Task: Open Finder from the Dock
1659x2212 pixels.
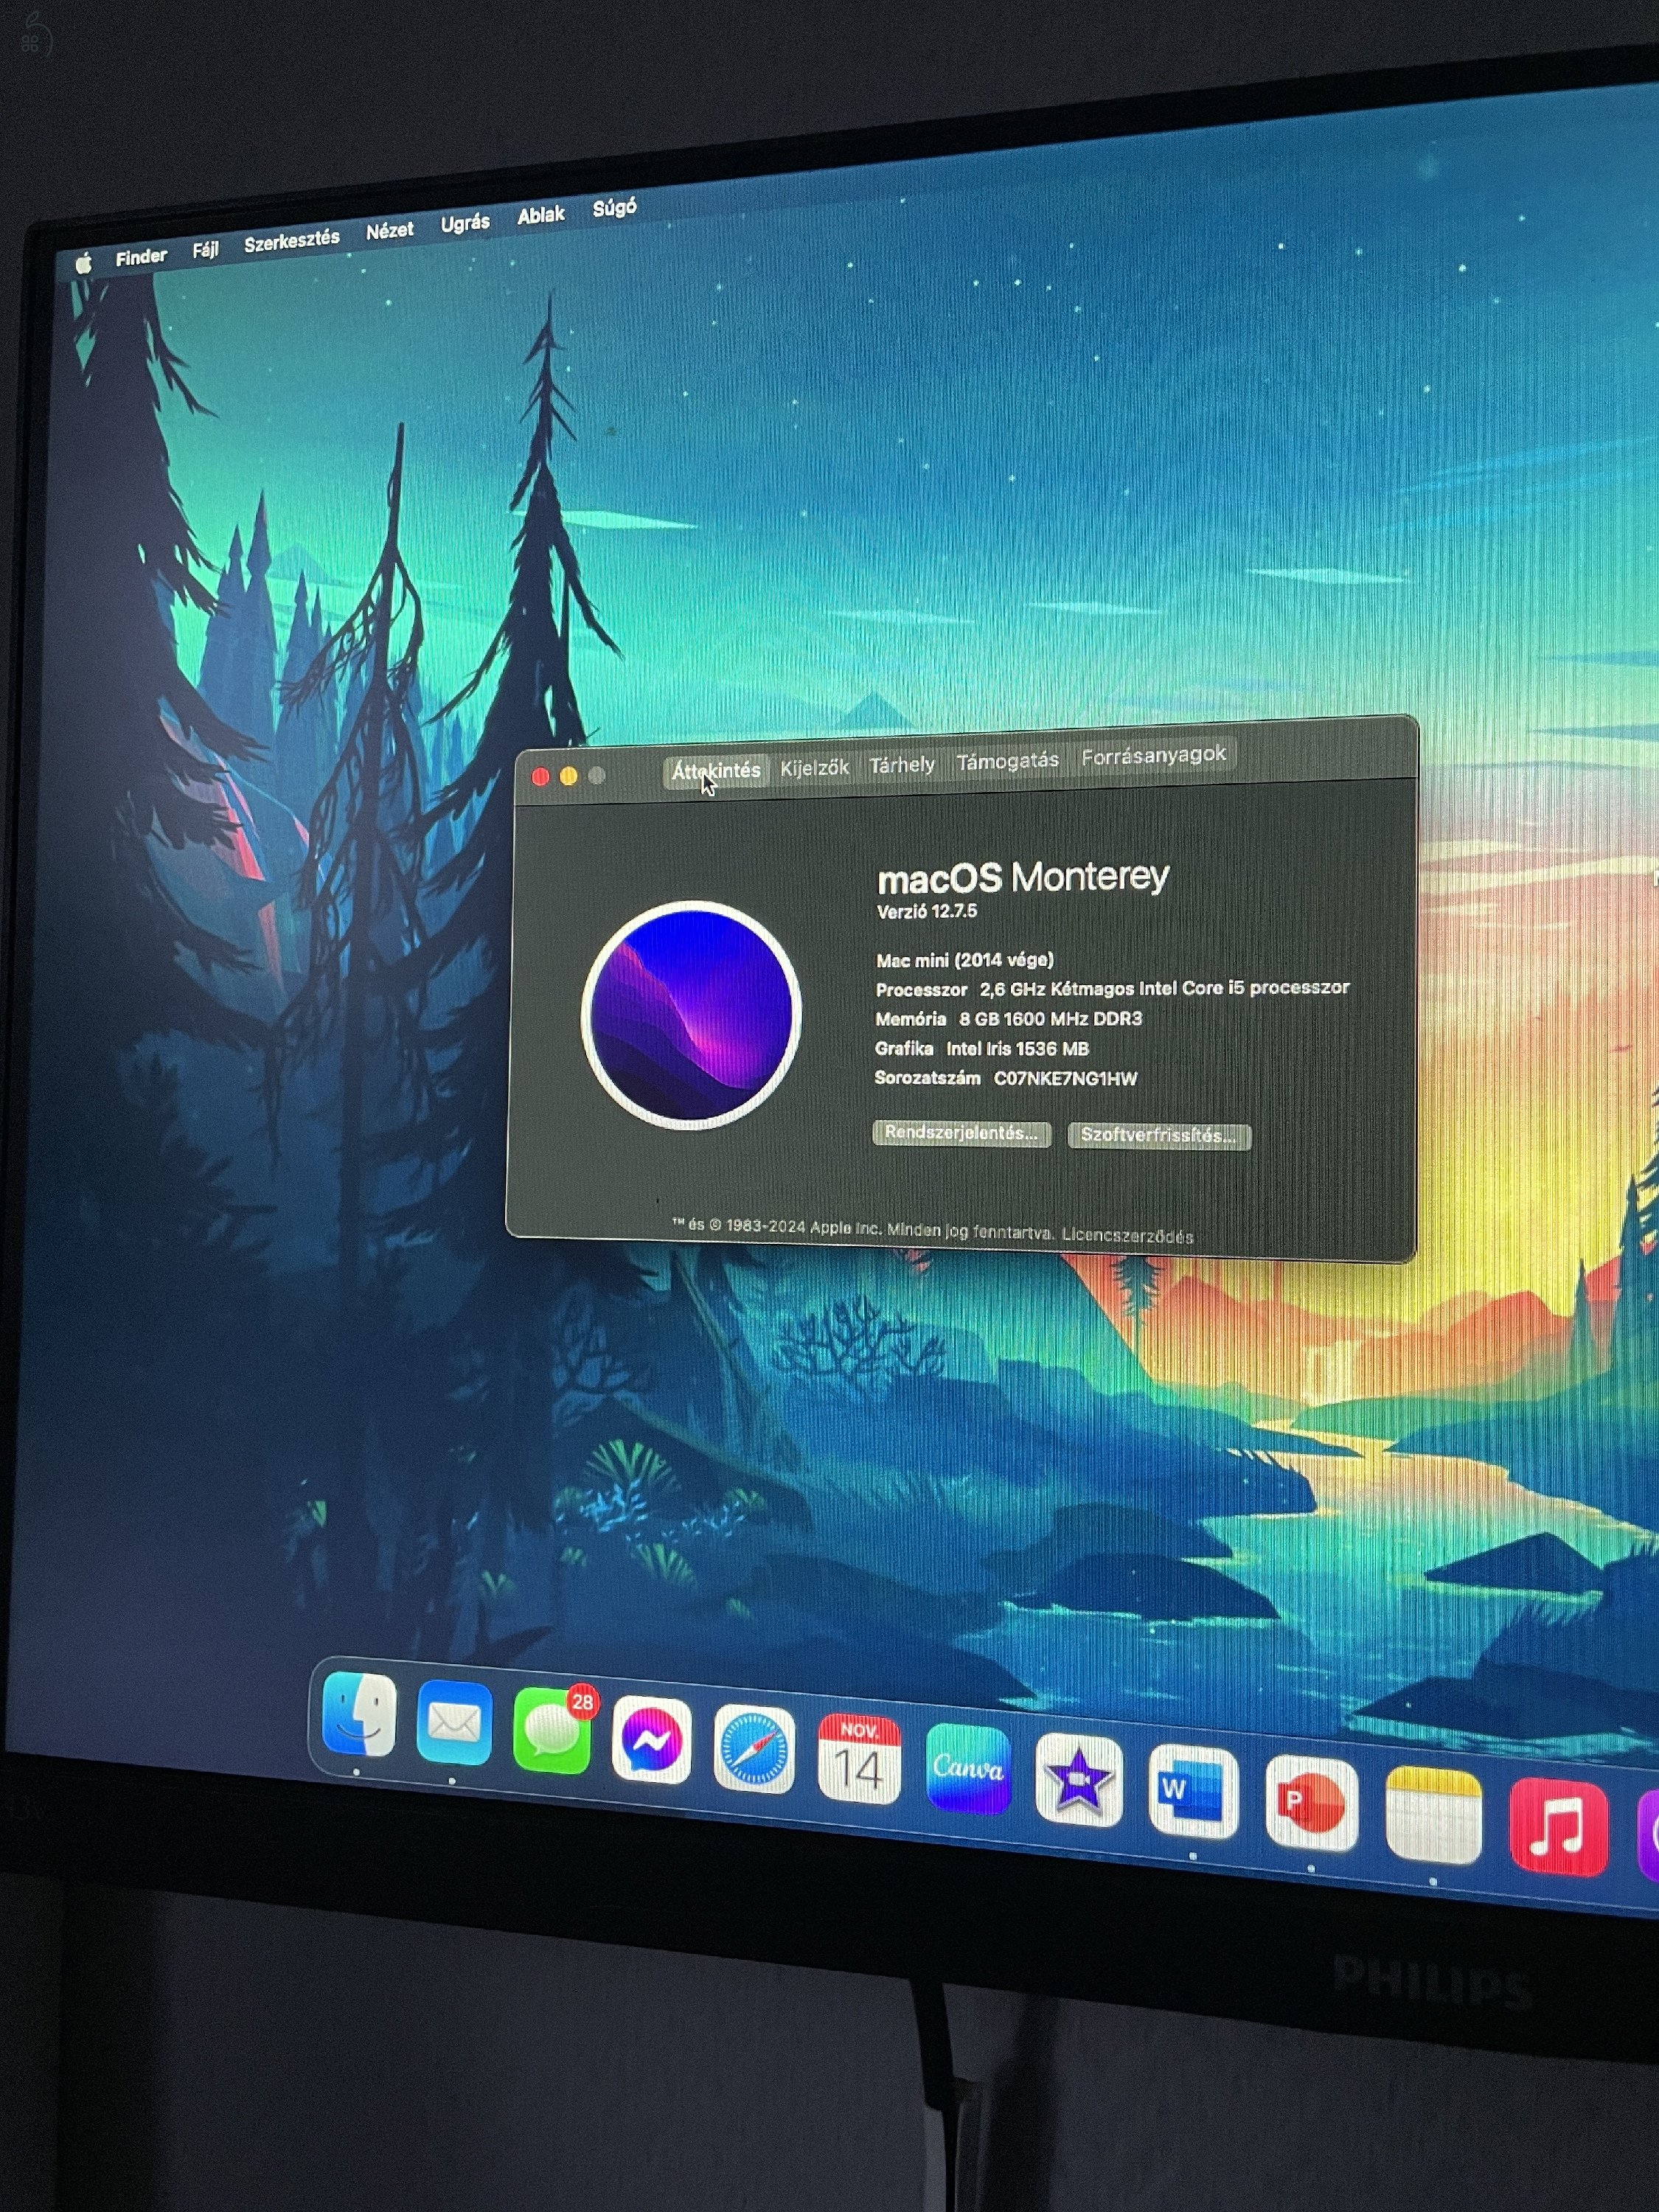Action: click(359, 1714)
